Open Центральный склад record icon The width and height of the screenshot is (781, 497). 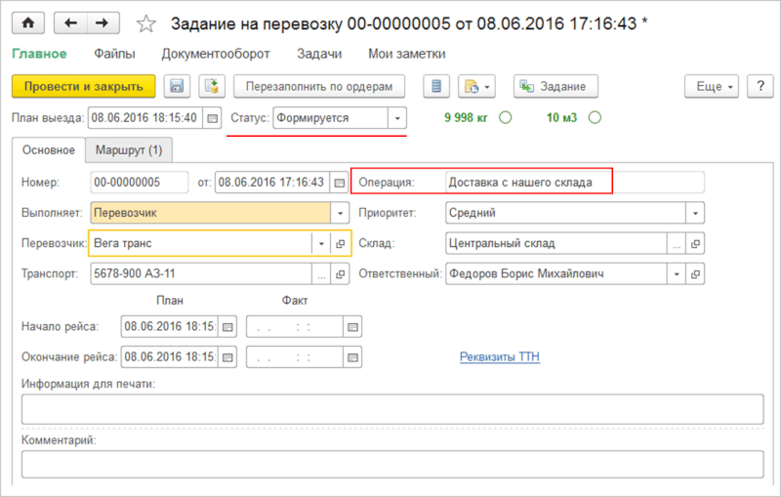[695, 243]
